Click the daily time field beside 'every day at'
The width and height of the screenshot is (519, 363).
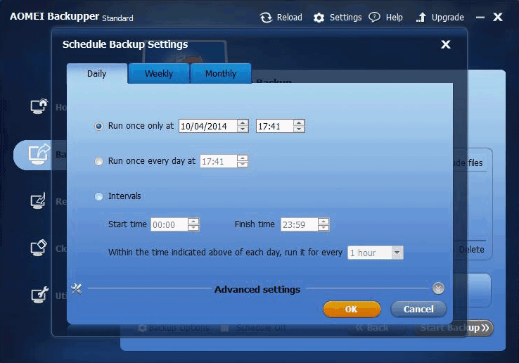click(219, 161)
